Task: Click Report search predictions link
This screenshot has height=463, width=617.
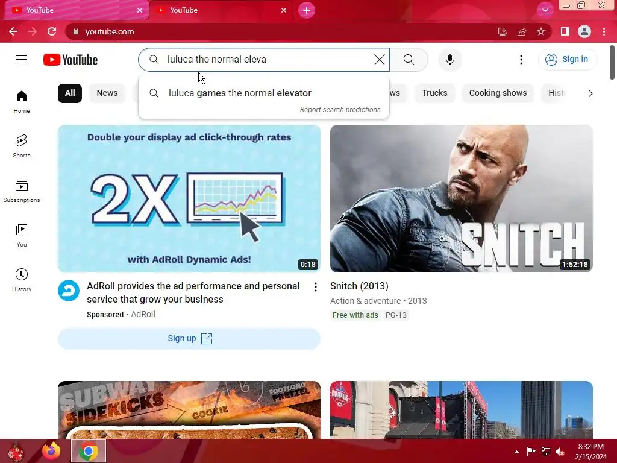Action: tap(340, 110)
